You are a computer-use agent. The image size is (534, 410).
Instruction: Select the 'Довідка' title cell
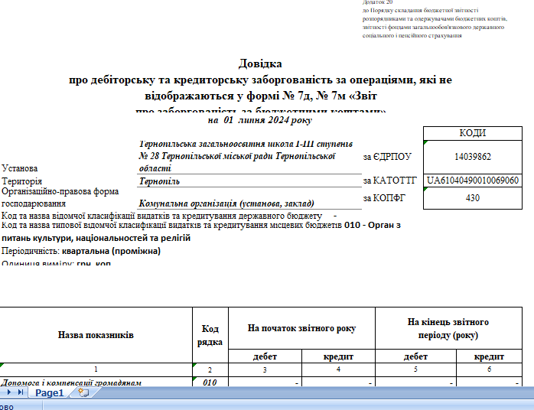coord(260,63)
